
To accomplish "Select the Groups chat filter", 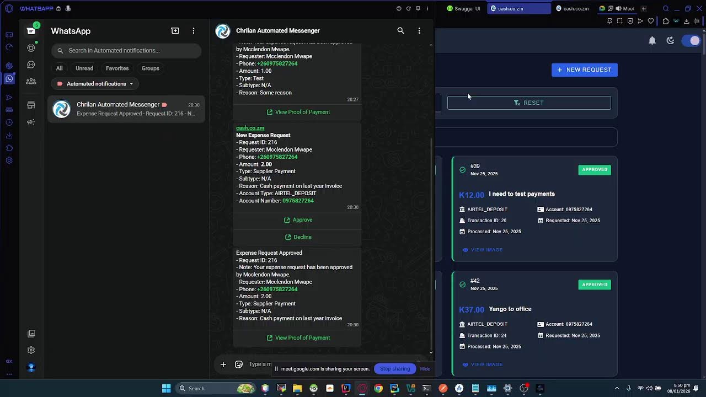I will 151,68.
